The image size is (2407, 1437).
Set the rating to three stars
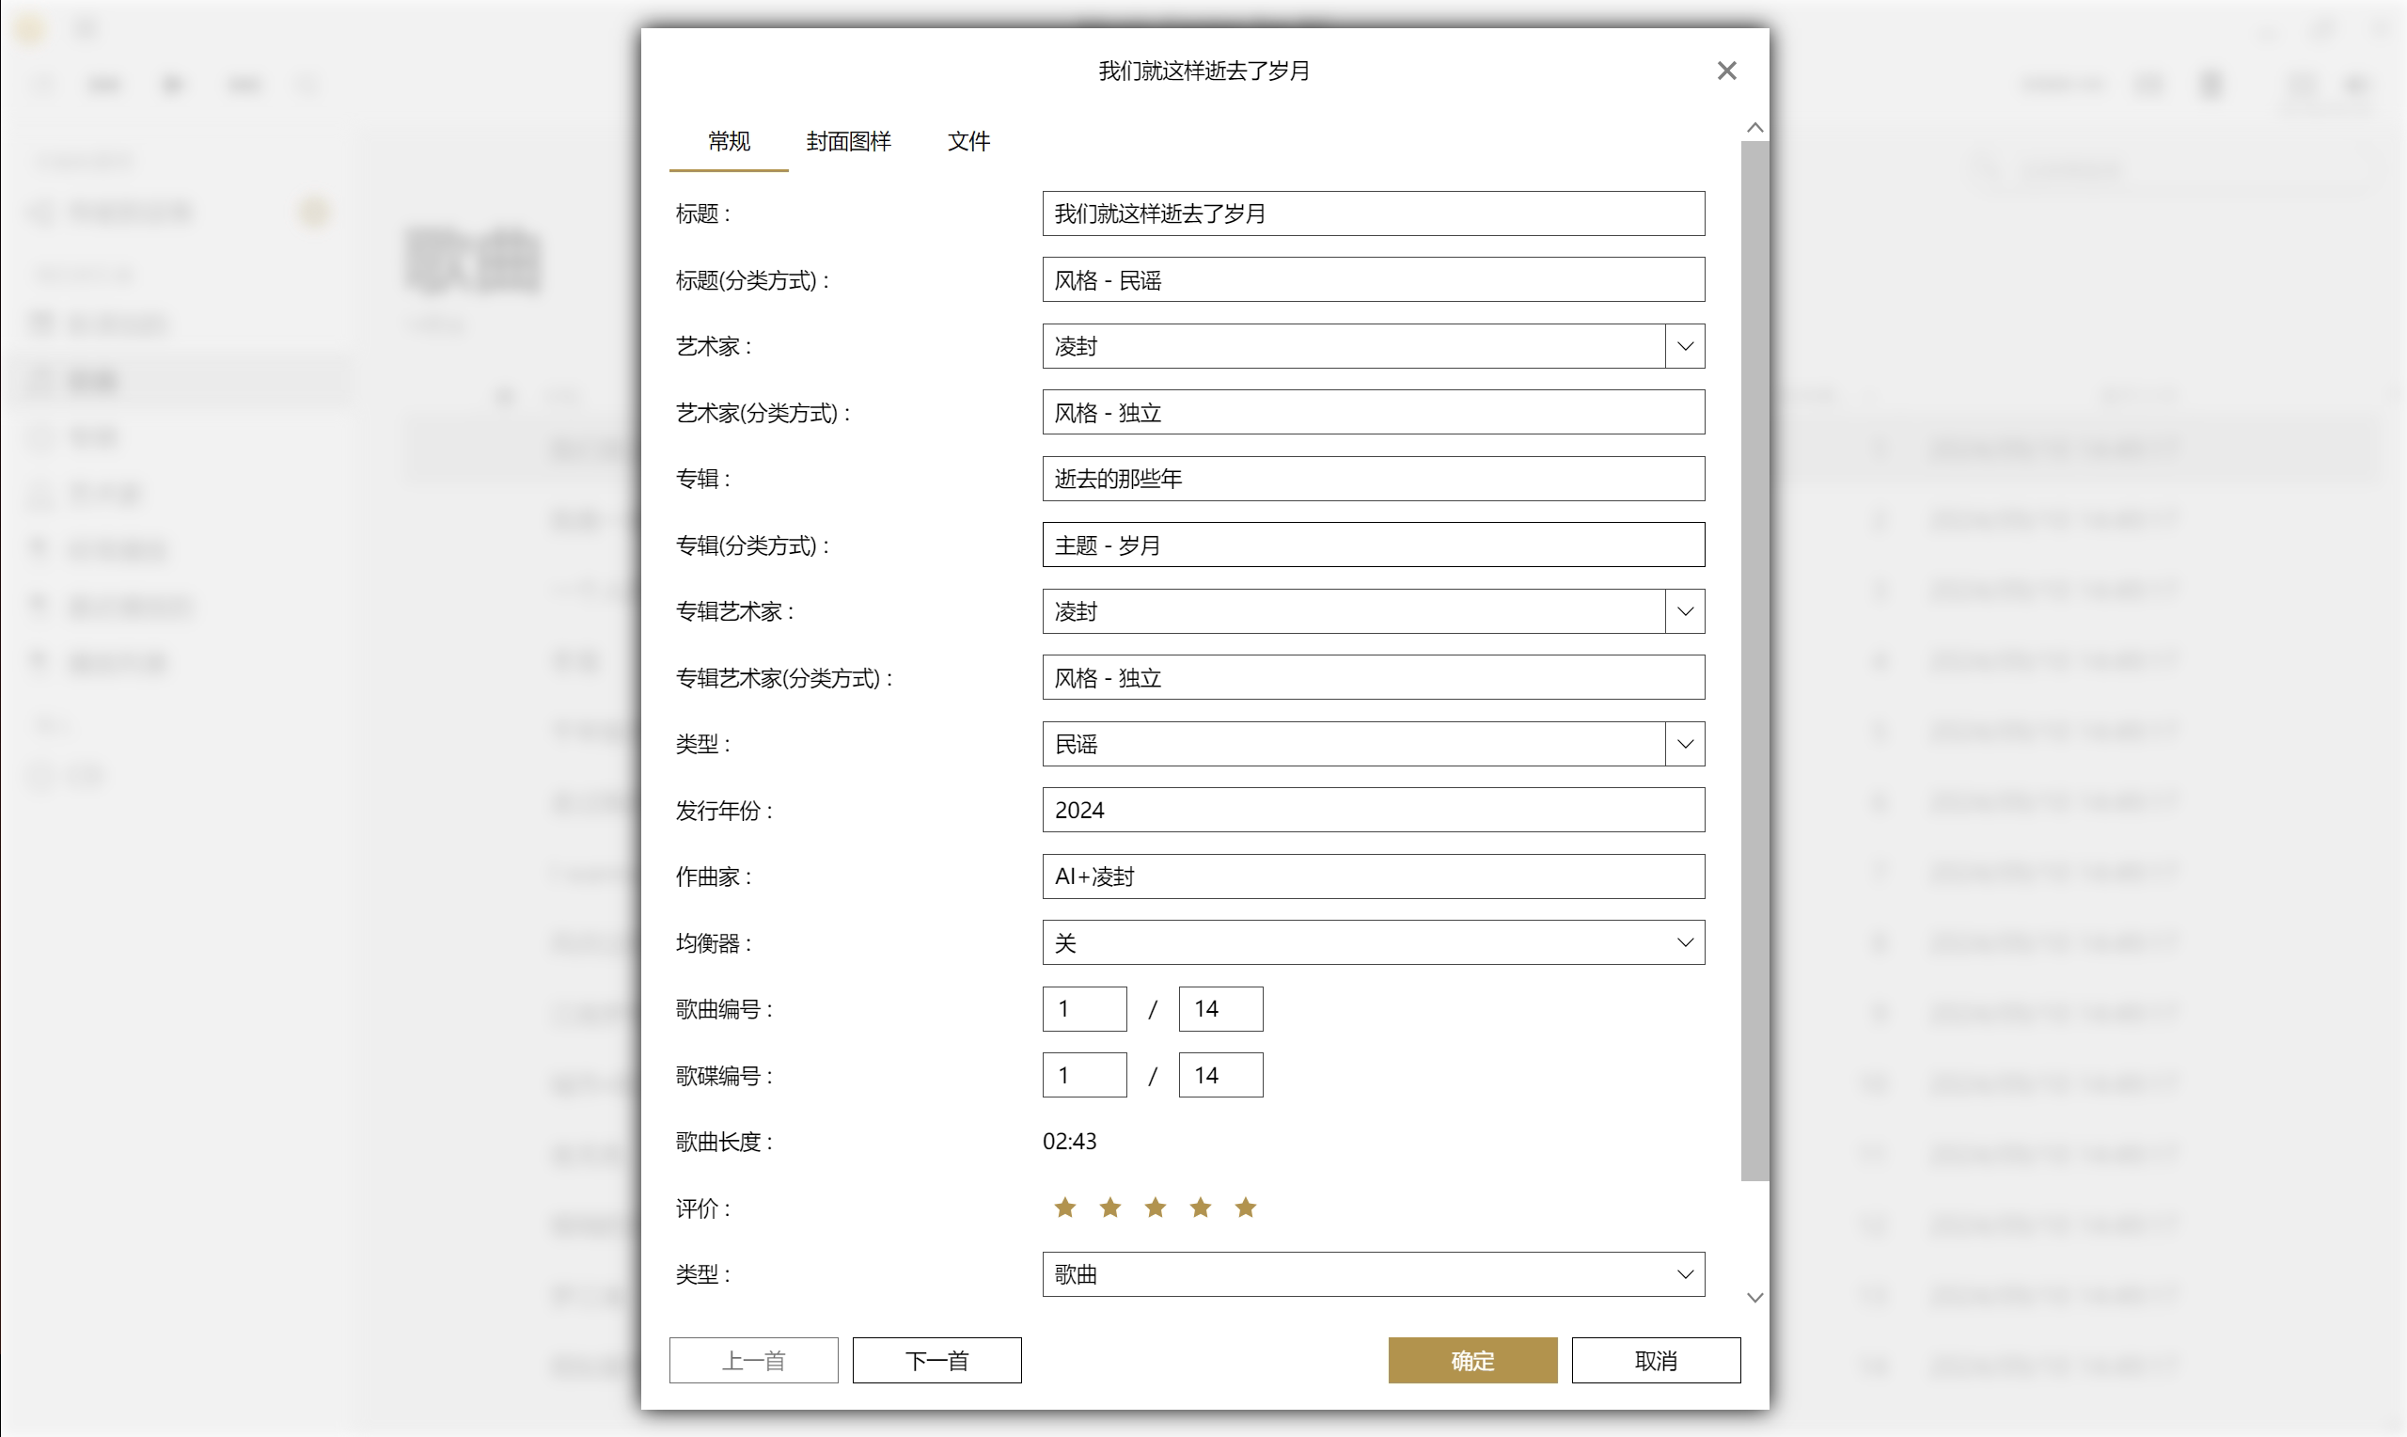pyautogui.click(x=1155, y=1208)
